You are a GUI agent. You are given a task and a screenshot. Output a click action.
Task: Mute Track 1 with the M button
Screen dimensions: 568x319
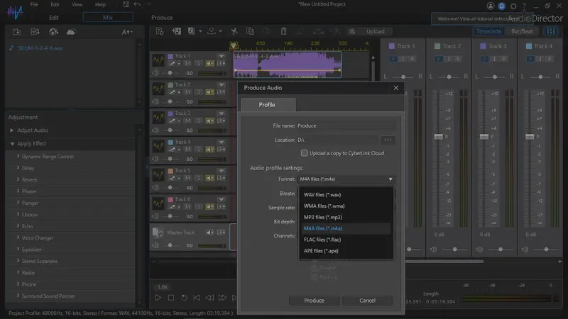pos(189,63)
